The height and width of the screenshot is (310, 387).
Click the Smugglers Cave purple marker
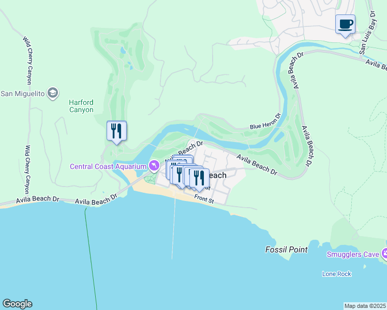[x=384, y=254]
